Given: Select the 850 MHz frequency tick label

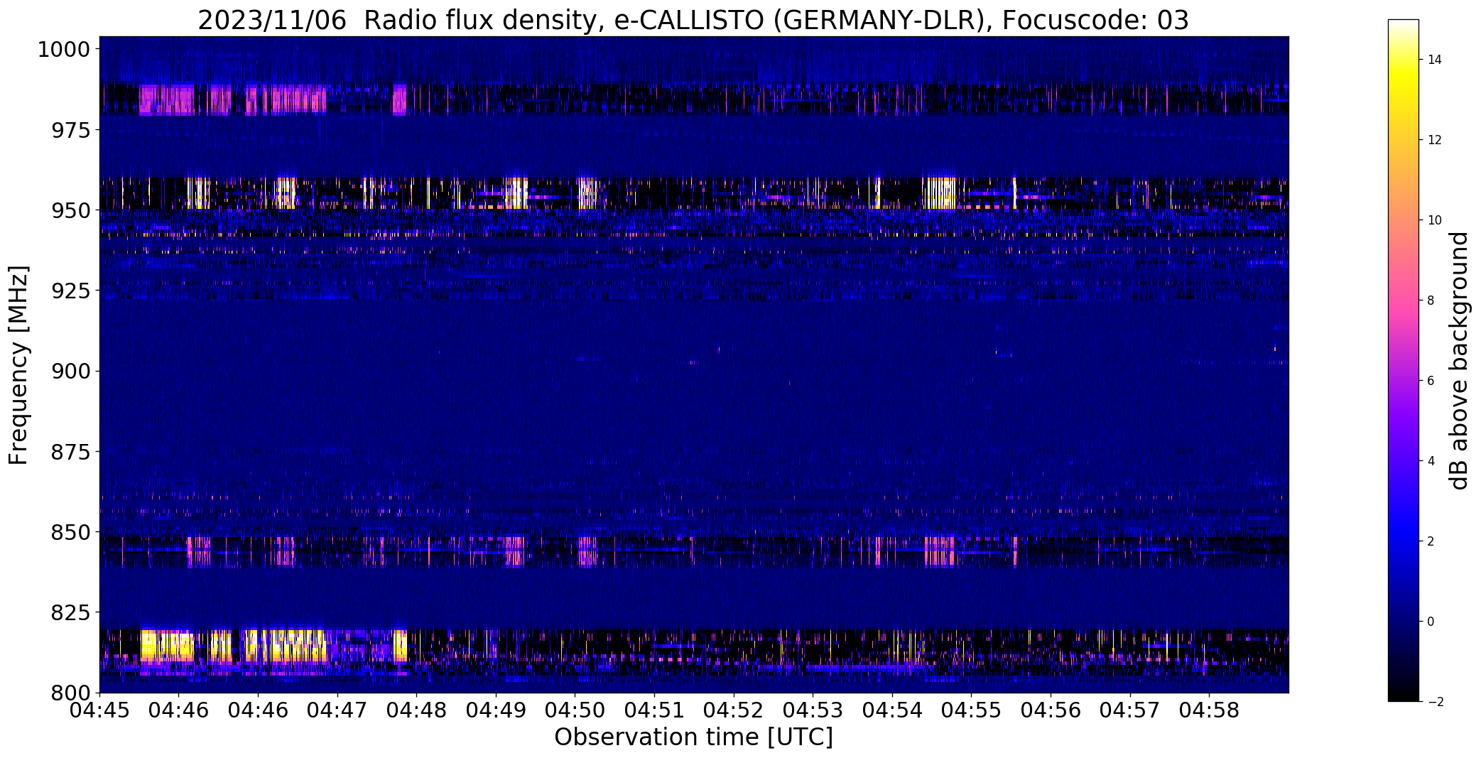Looking at the screenshot, I should (70, 532).
